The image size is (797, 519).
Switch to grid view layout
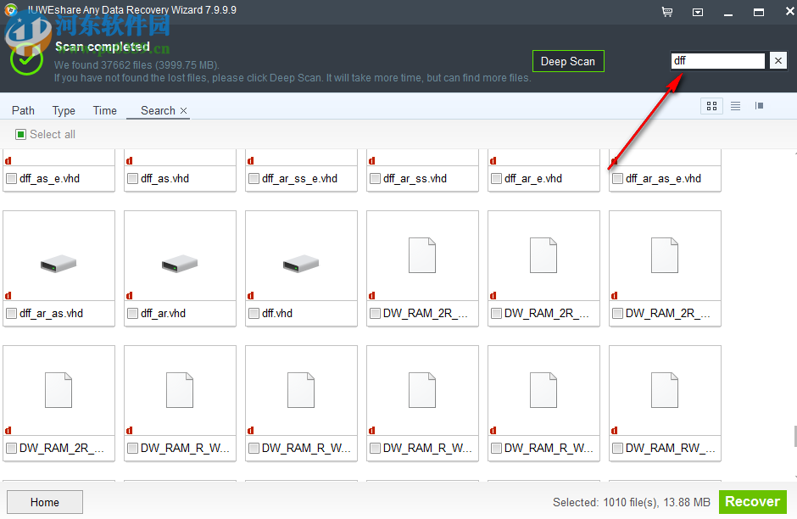click(x=711, y=106)
